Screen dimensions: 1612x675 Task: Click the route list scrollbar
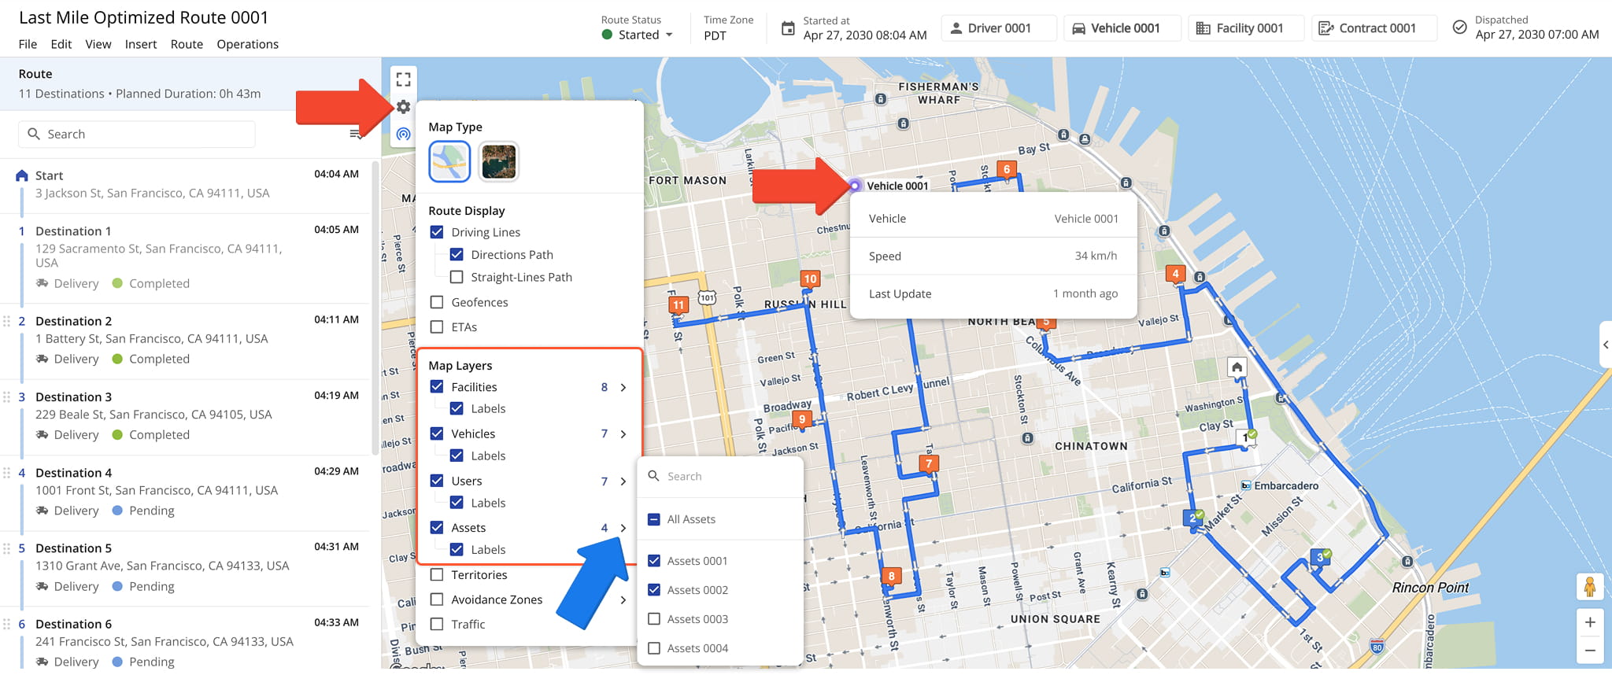[x=375, y=307]
